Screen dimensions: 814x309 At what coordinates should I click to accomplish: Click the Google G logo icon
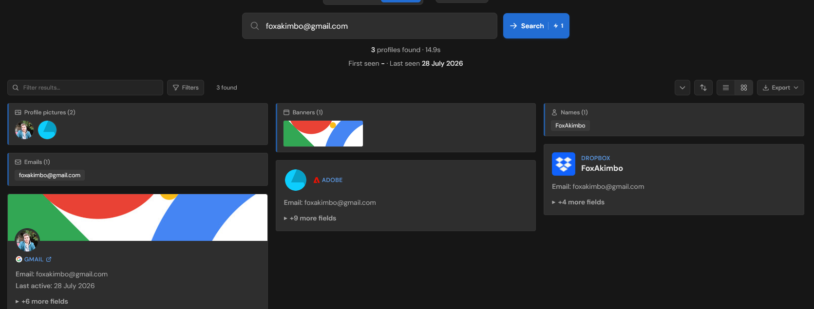point(19,259)
